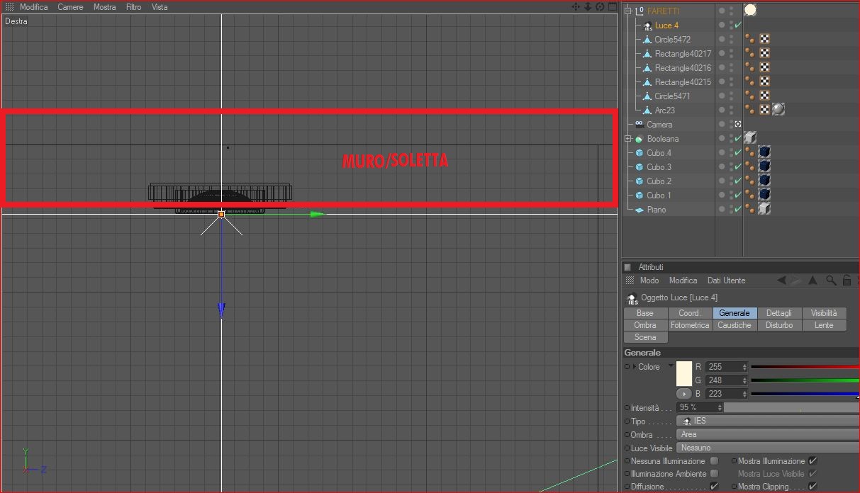Image resolution: width=860 pixels, height=493 pixels.
Task: Click the attribute search magnifier icon
Action: tap(832, 280)
